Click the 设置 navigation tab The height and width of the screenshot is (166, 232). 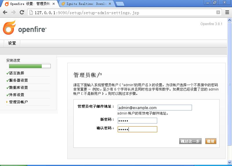[x=12, y=43]
